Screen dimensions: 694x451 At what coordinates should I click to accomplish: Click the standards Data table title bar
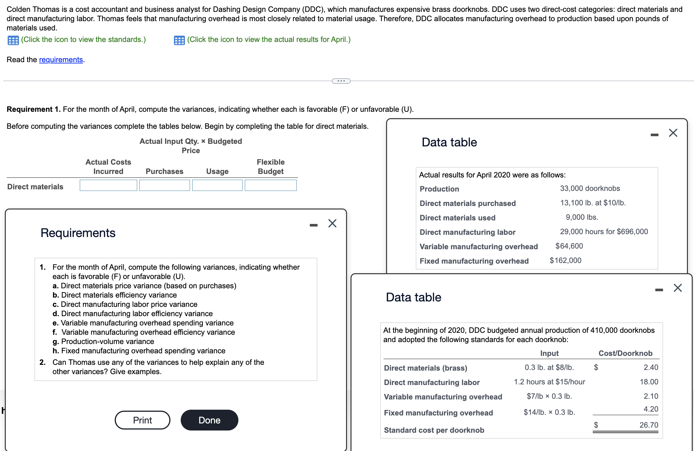[x=414, y=297]
